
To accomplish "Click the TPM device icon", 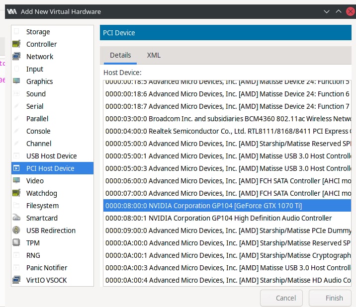I will coord(17,243).
